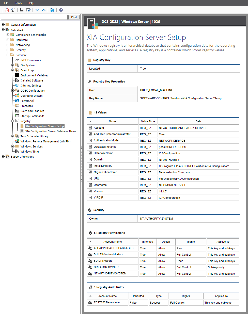248x314 pixels.
Task: Click the down chevron navigation icon
Action: pyautogui.click(x=37, y=10)
